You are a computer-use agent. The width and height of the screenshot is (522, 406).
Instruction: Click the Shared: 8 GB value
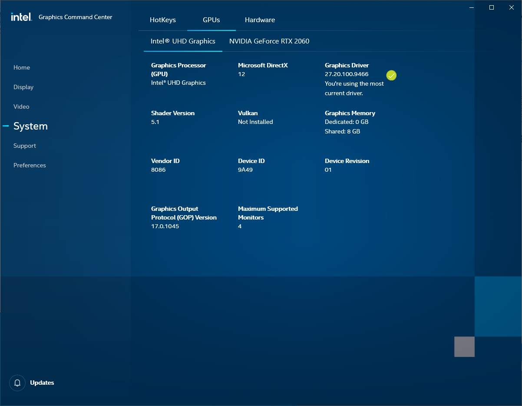click(342, 131)
